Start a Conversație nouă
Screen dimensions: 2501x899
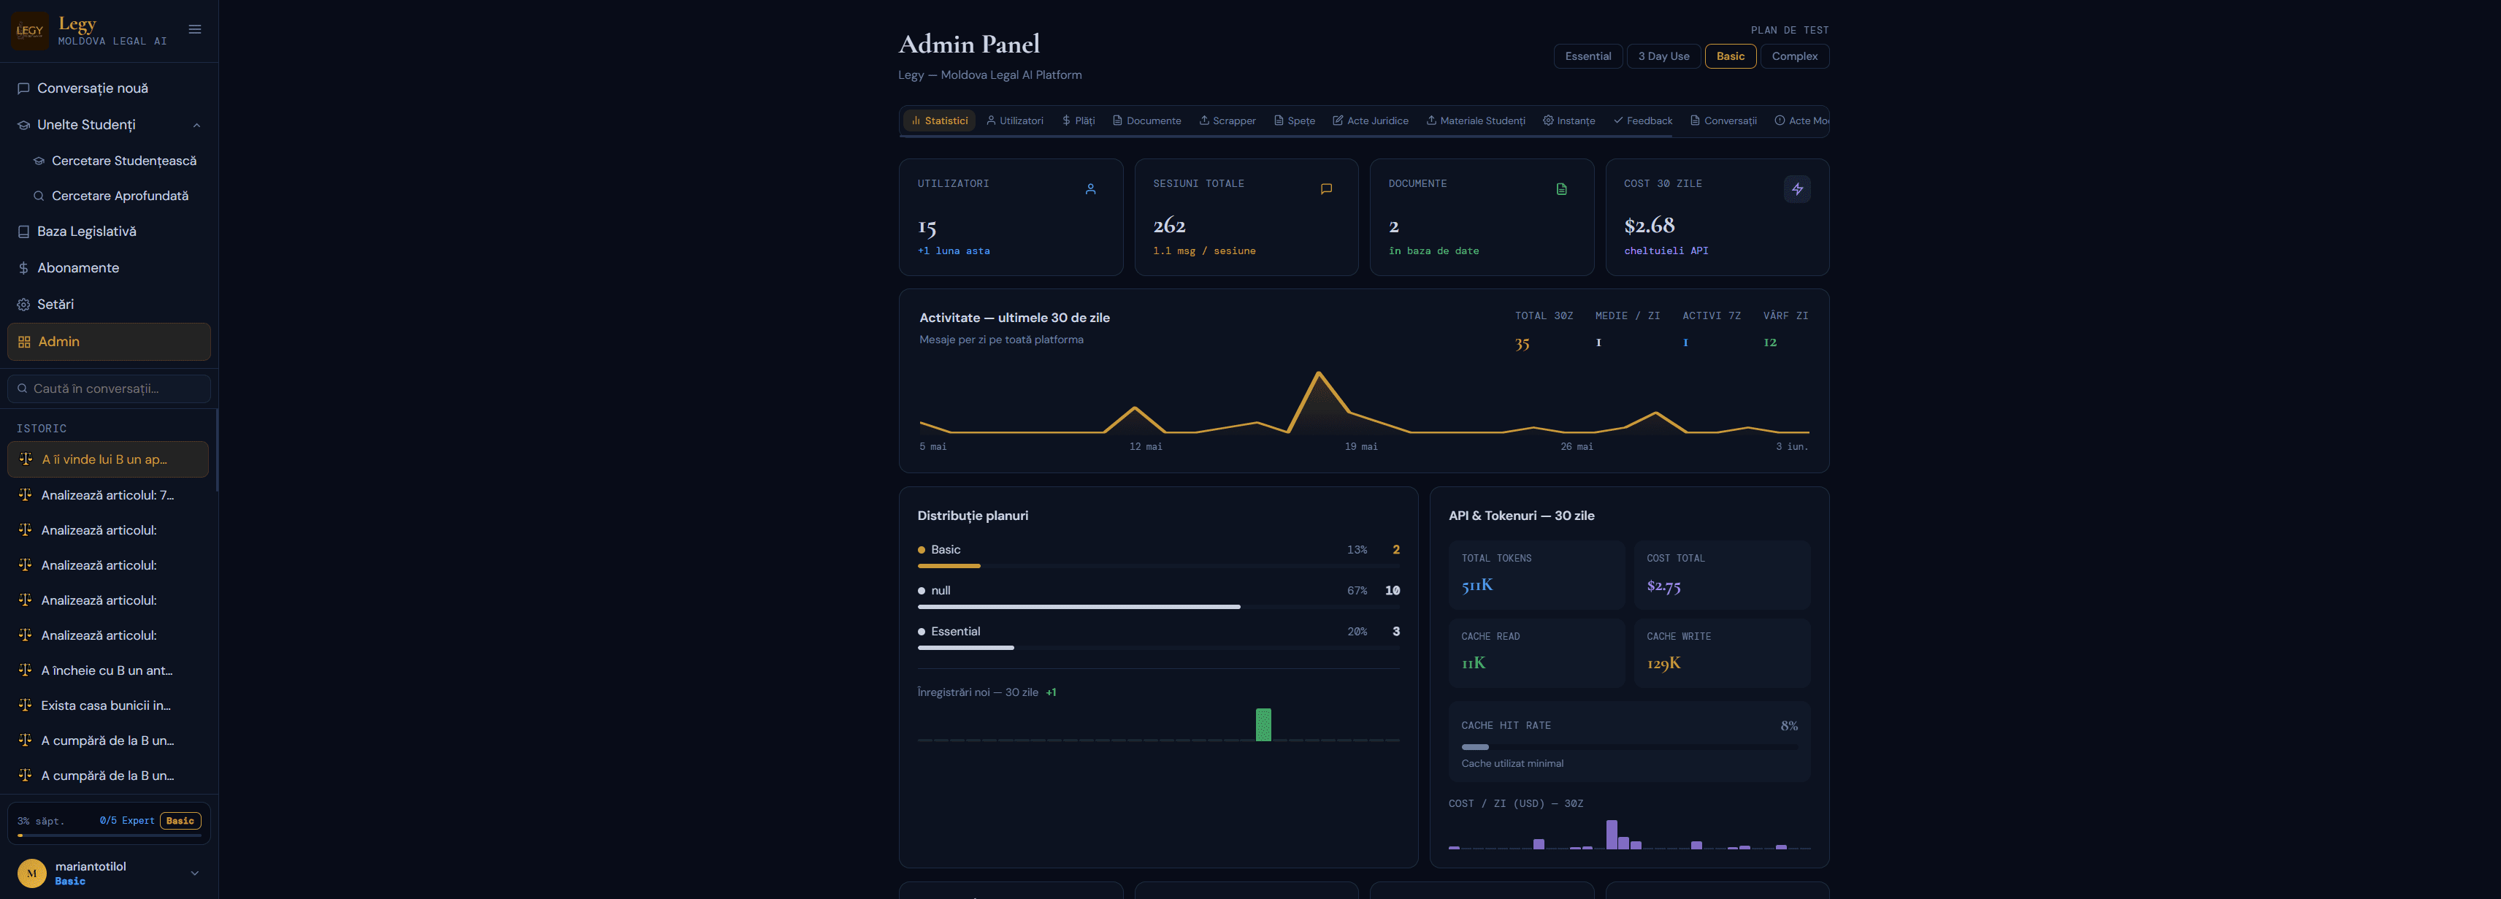109,88
